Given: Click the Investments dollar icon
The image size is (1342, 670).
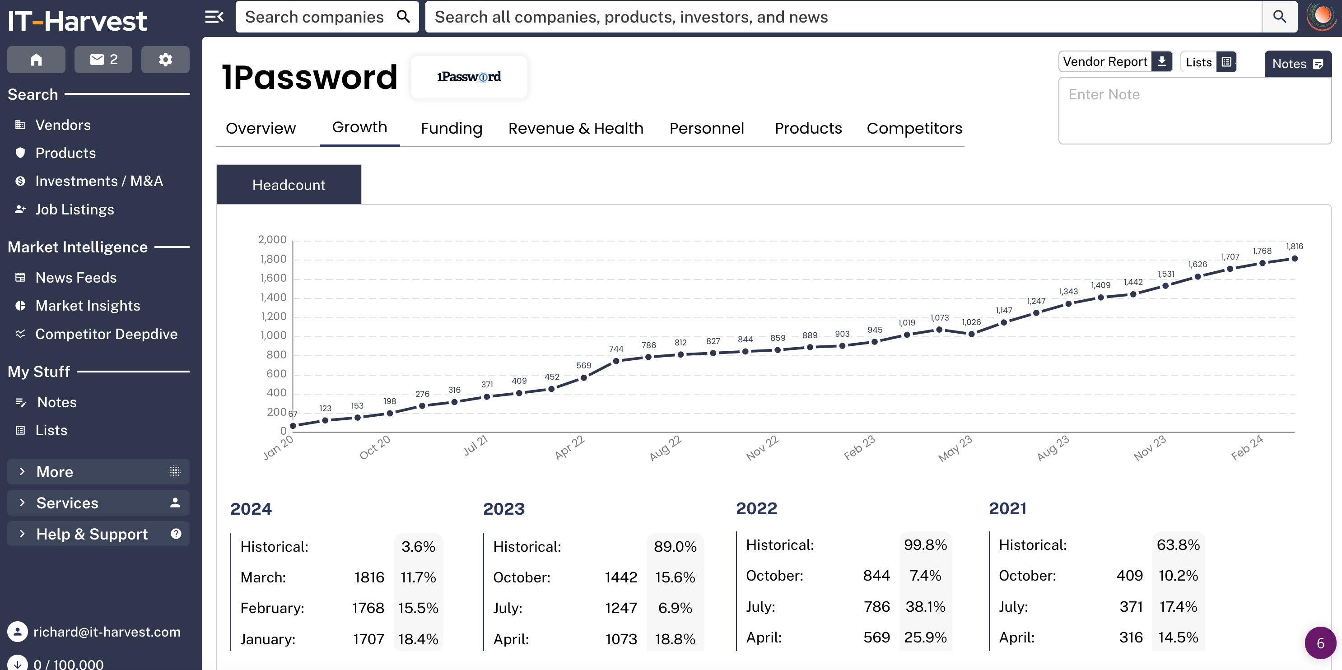Looking at the screenshot, I should click(x=20, y=181).
